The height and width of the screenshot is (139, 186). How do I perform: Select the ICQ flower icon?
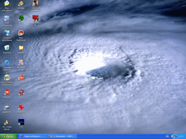(21, 18)
